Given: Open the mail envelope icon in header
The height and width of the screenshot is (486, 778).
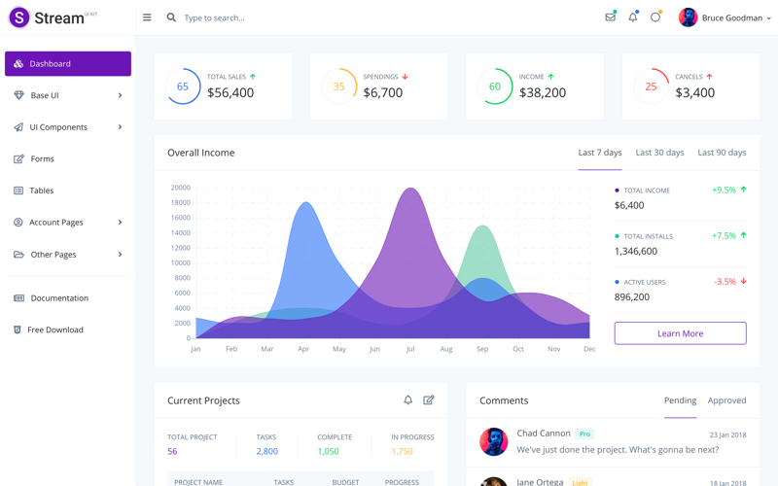Looking at the screenshot, I should tap(610, 17).
